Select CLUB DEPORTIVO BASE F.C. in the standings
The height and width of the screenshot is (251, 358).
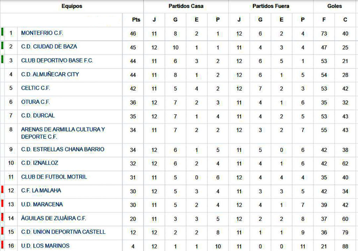coord(57,60)
